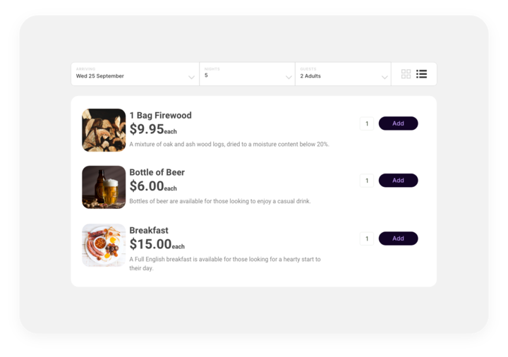
Task: Click the Bottle of Beer quantity field
Action: [x=367, y=181]
